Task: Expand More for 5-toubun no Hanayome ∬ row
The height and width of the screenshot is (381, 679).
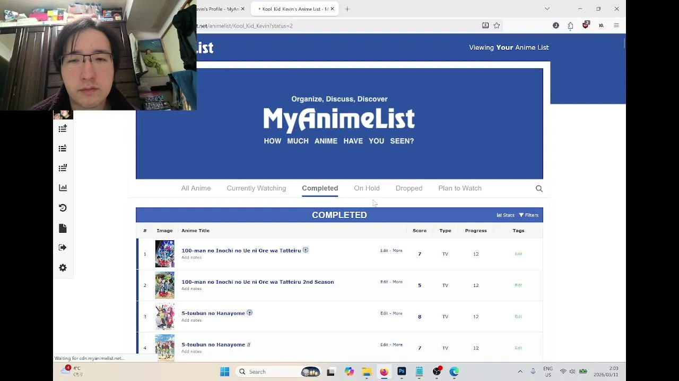Action: click(397, 344)
